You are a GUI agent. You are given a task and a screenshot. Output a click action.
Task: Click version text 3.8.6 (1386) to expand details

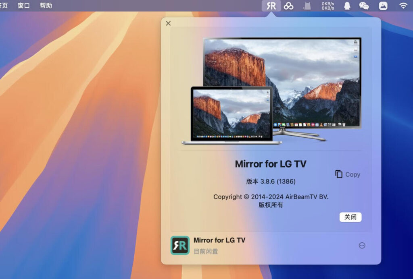tap(271, 181)
